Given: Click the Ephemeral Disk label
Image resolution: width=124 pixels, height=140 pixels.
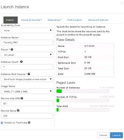Looking at the screenshot, I should tap(67, 63).
